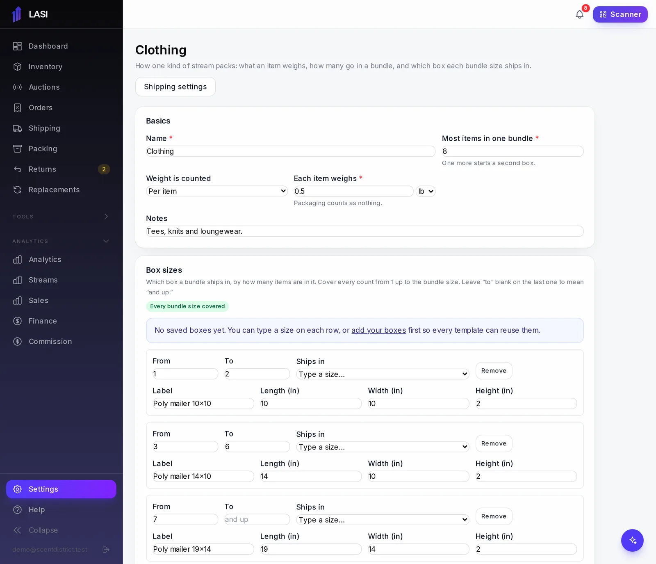
Task: Change the lb weight unit dropdown
Action: tap(426, 191)
